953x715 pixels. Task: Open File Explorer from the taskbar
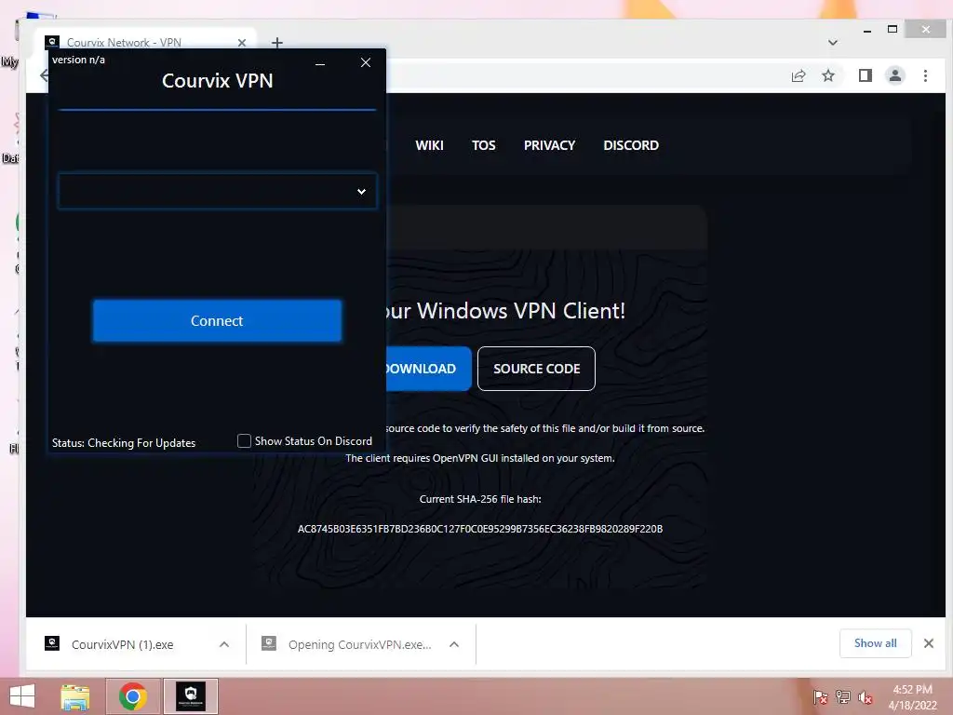coord(75,696)
